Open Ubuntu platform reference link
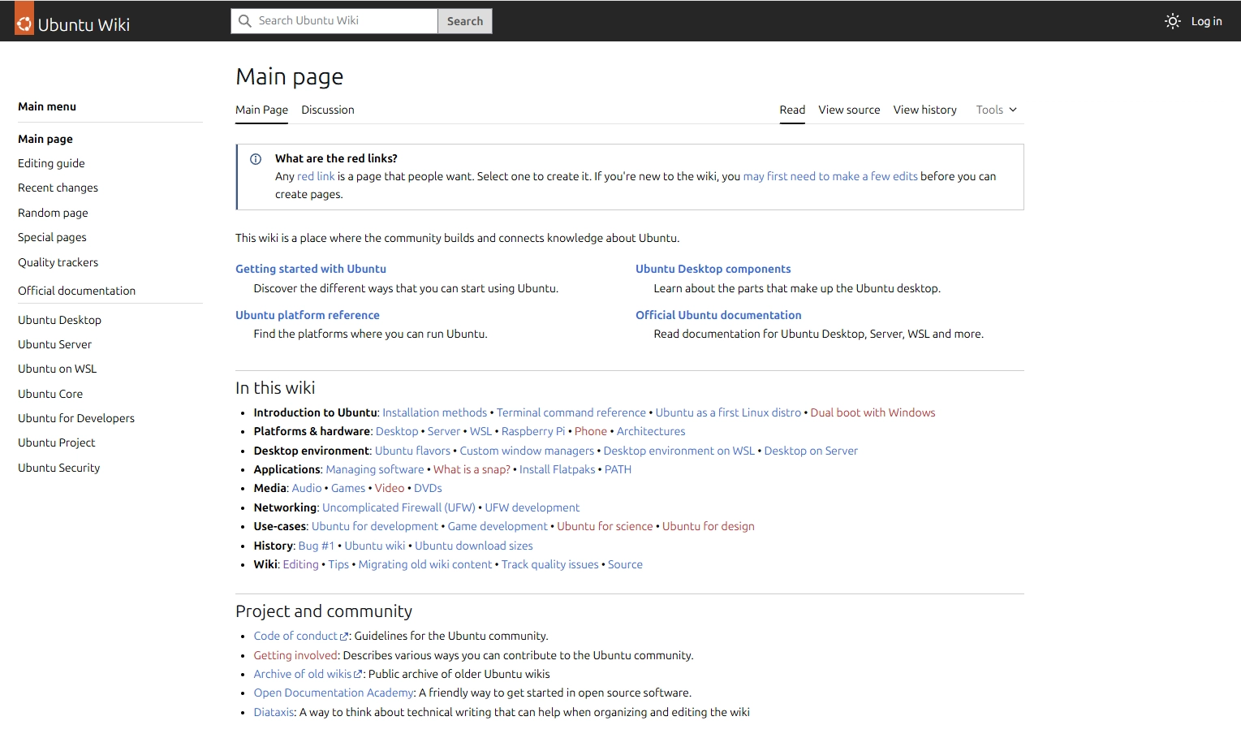The height and width of the screenshot is (751, 1241). (x=308, y=315)
